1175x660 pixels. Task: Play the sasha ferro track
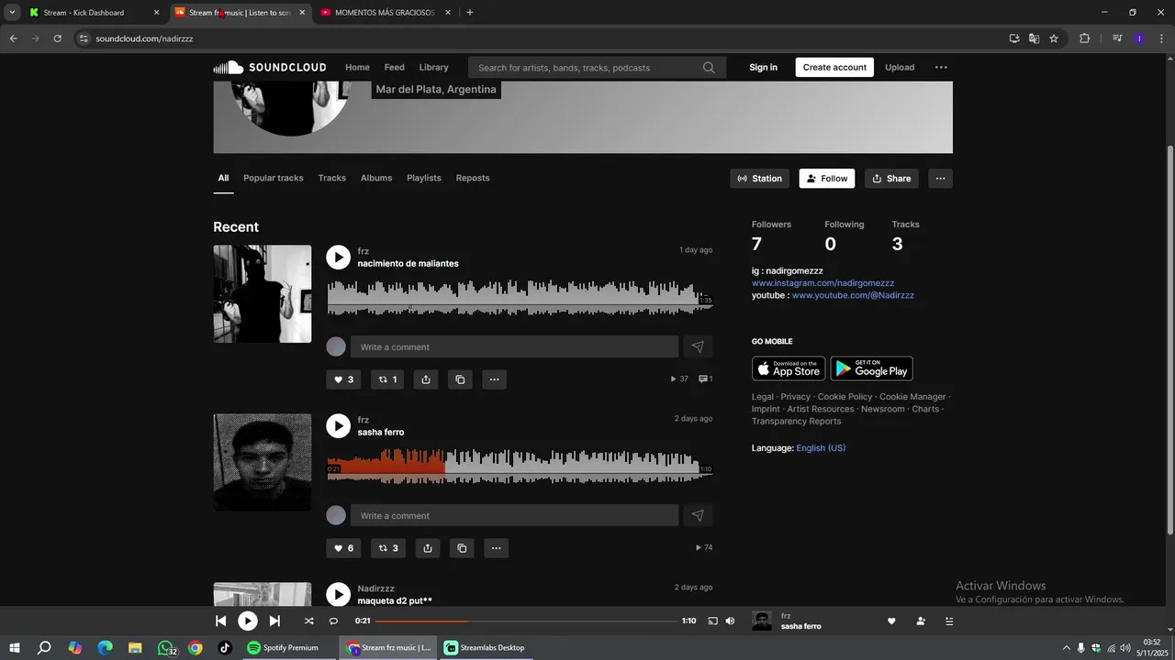(x=339, y=426)
